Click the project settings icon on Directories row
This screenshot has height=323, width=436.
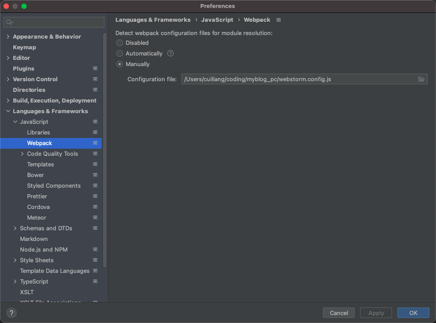pyautogui.click(x=95, y=90)
